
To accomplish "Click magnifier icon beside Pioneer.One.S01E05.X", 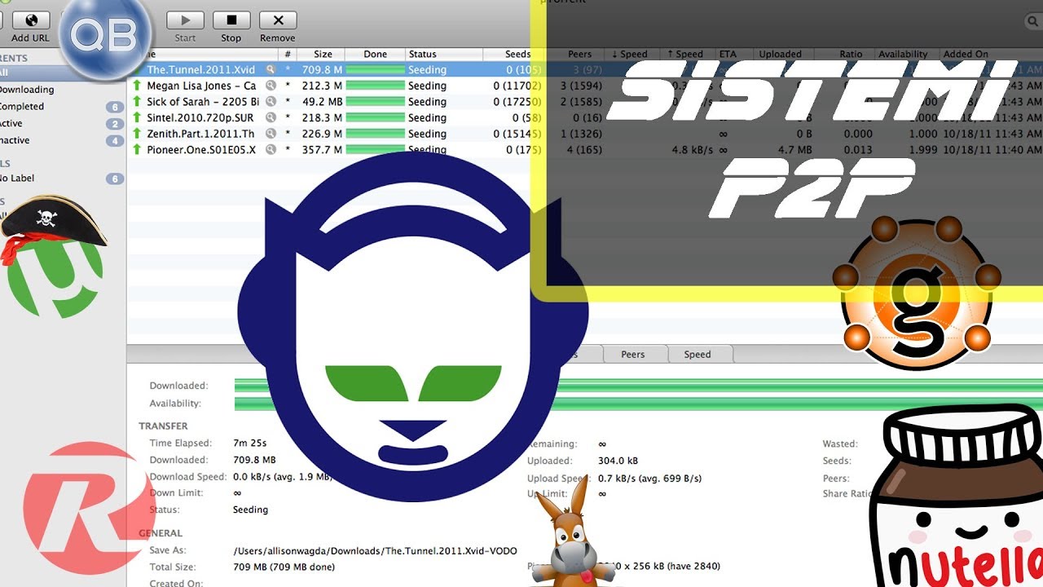I will 271,150.
